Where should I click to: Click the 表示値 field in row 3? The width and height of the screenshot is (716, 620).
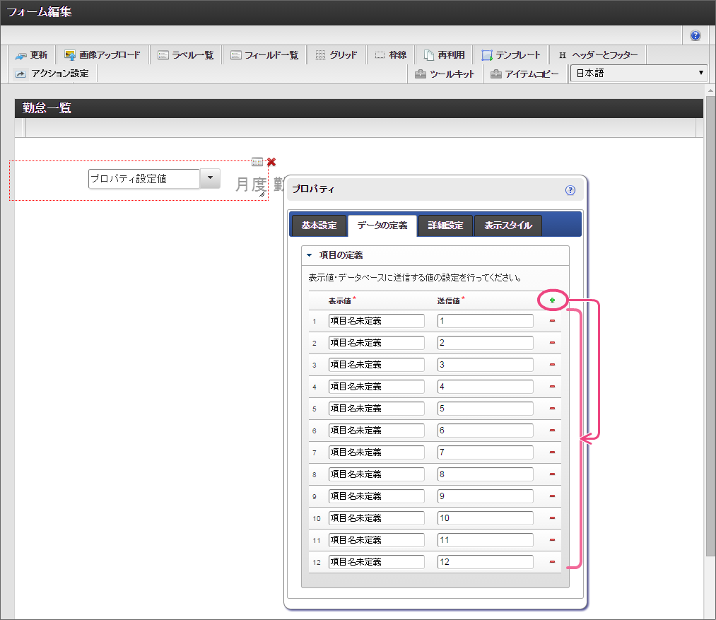click(x=376, y=365)
